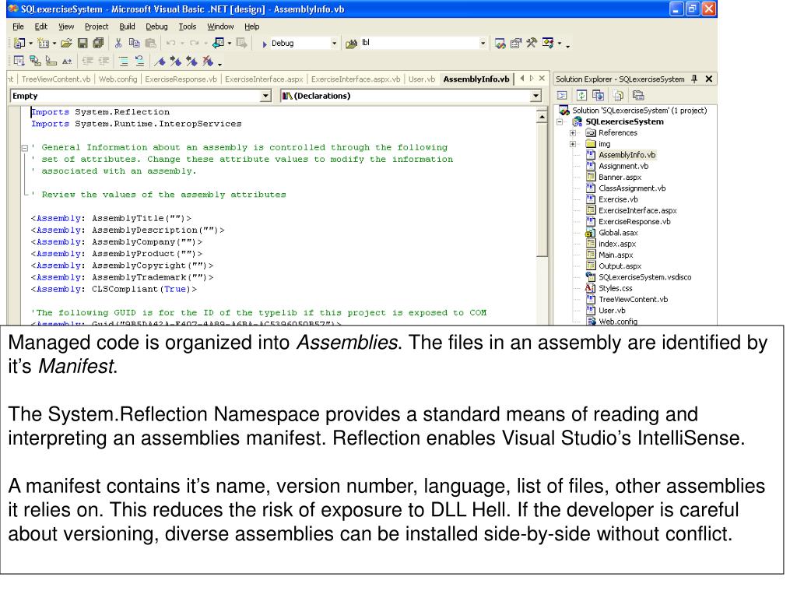
Task: Click the Copy Project icon in Solution Explorer
Action: 598,95
